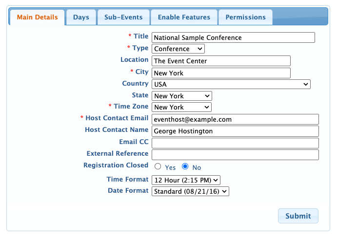
Task: Click the City text field
Action: (x=221, y=73)
